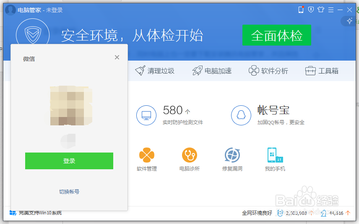The width and height of the screenshot is (359, 224).
Task: Start the 全面体检 full checkup
Action: pyautogui.click(x=277, y=35)
